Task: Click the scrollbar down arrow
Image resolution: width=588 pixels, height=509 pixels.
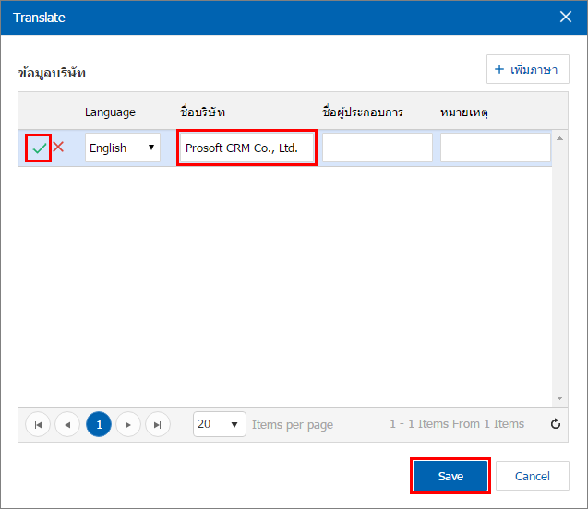Action: pos(559,398)
